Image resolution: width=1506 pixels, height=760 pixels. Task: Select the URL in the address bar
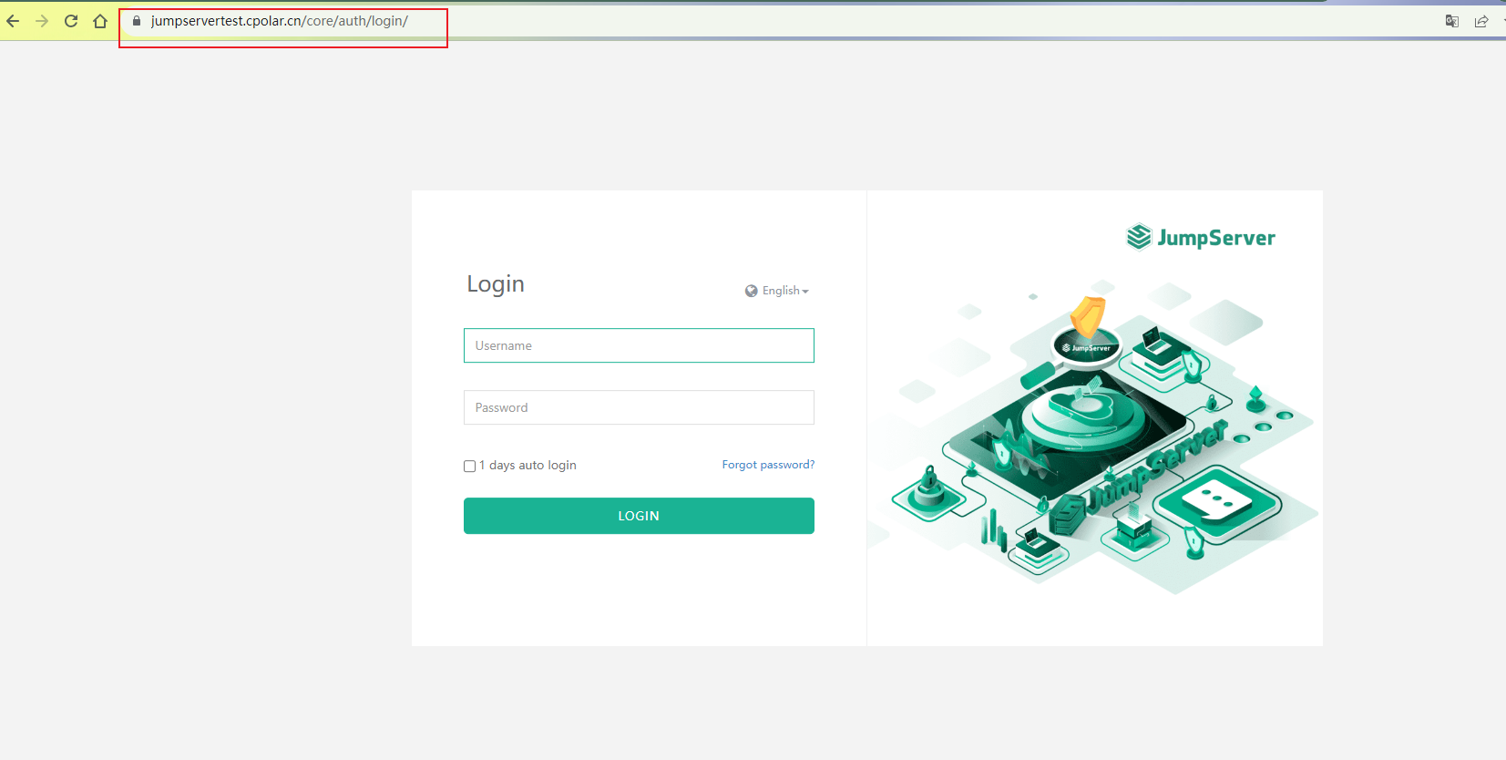click(x=280, y=21)
